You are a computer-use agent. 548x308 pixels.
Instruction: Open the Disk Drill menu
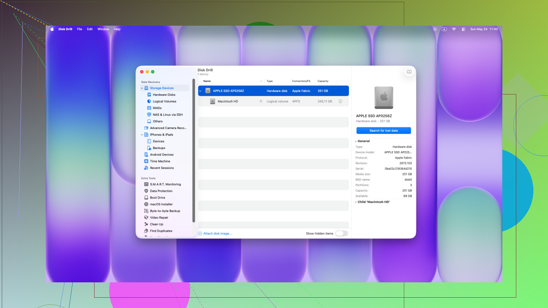[x=65, y=29]
